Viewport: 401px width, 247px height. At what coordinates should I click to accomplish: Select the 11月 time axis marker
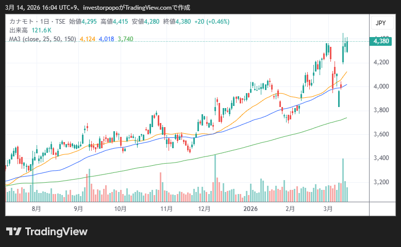(x=166, y=208)
